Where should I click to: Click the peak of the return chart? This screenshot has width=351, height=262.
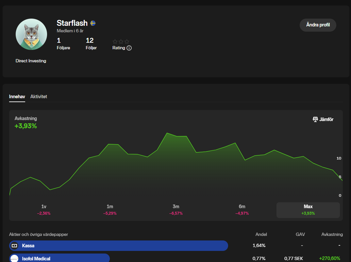(x=167, y=133)
